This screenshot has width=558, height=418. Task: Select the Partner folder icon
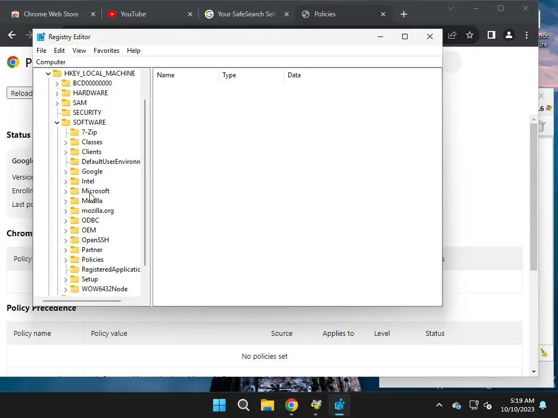pos(74,250)
